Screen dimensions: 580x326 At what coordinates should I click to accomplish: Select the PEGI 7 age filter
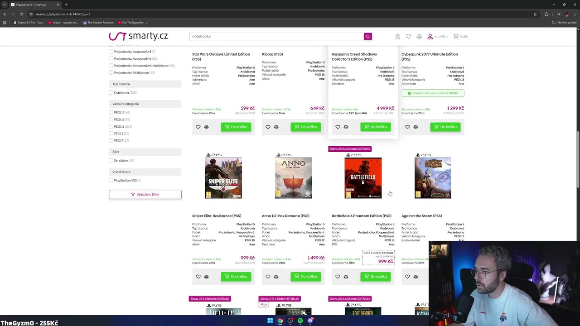coord(111,140)
